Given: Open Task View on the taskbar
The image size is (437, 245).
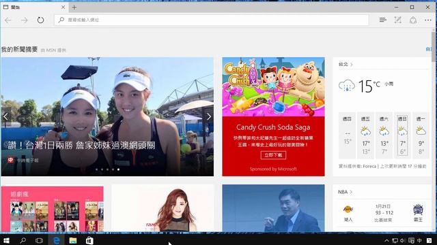Looking at the screenshot, I should [x=40, y=240].
